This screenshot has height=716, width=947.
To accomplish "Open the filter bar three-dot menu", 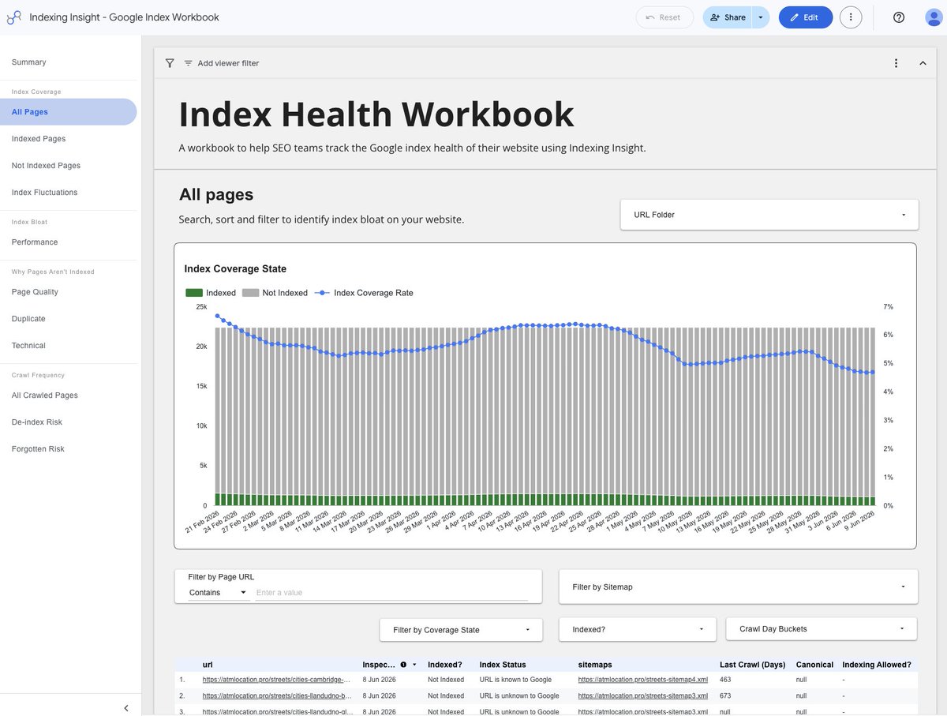I will point(896,63).
